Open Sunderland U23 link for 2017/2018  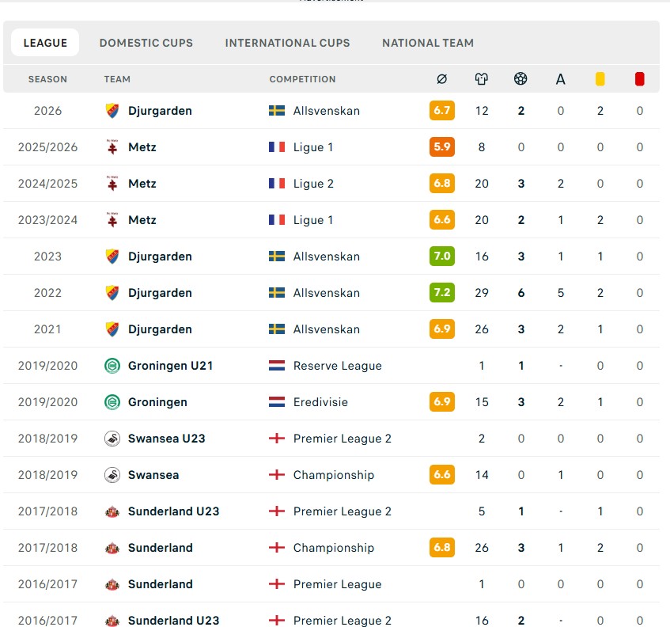coord(173,511)
